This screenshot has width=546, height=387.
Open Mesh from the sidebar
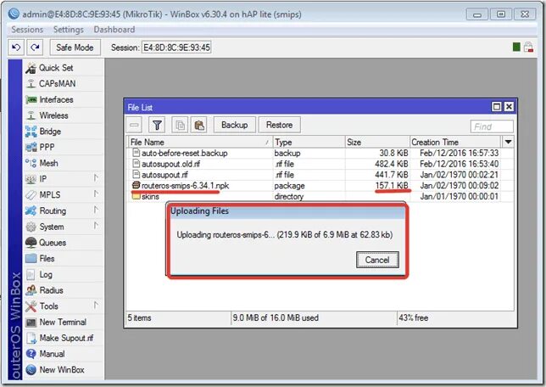[x=64, y=163]
